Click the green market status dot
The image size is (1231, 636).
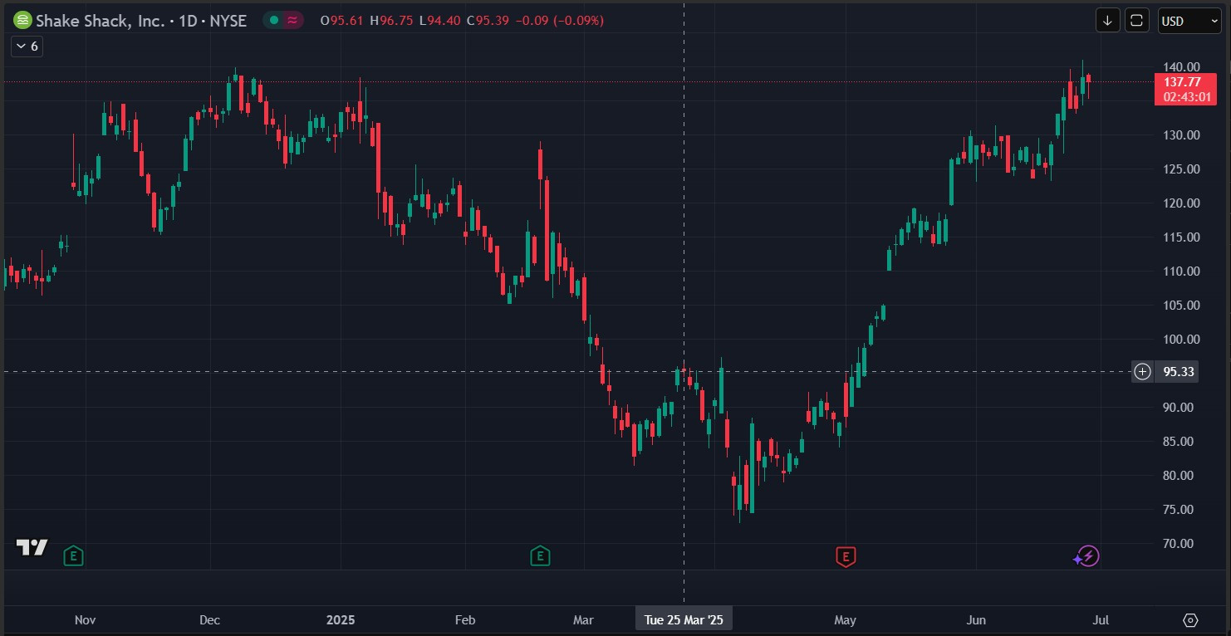274,21
